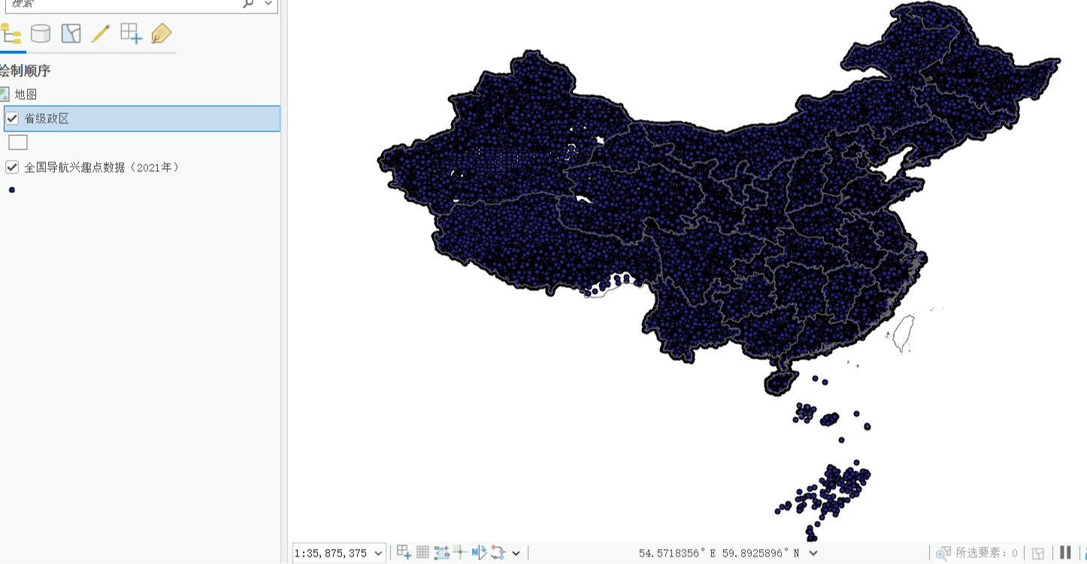Click the constraints icon beside the grid icon
The height and width of the screenshot is (564, 1087).
click(x=442, y=553)
